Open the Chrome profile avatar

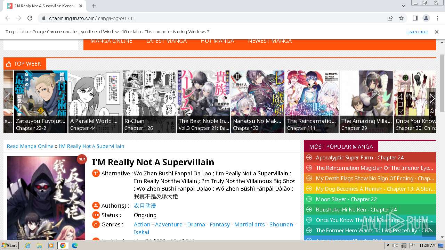(x=426, y=18)
